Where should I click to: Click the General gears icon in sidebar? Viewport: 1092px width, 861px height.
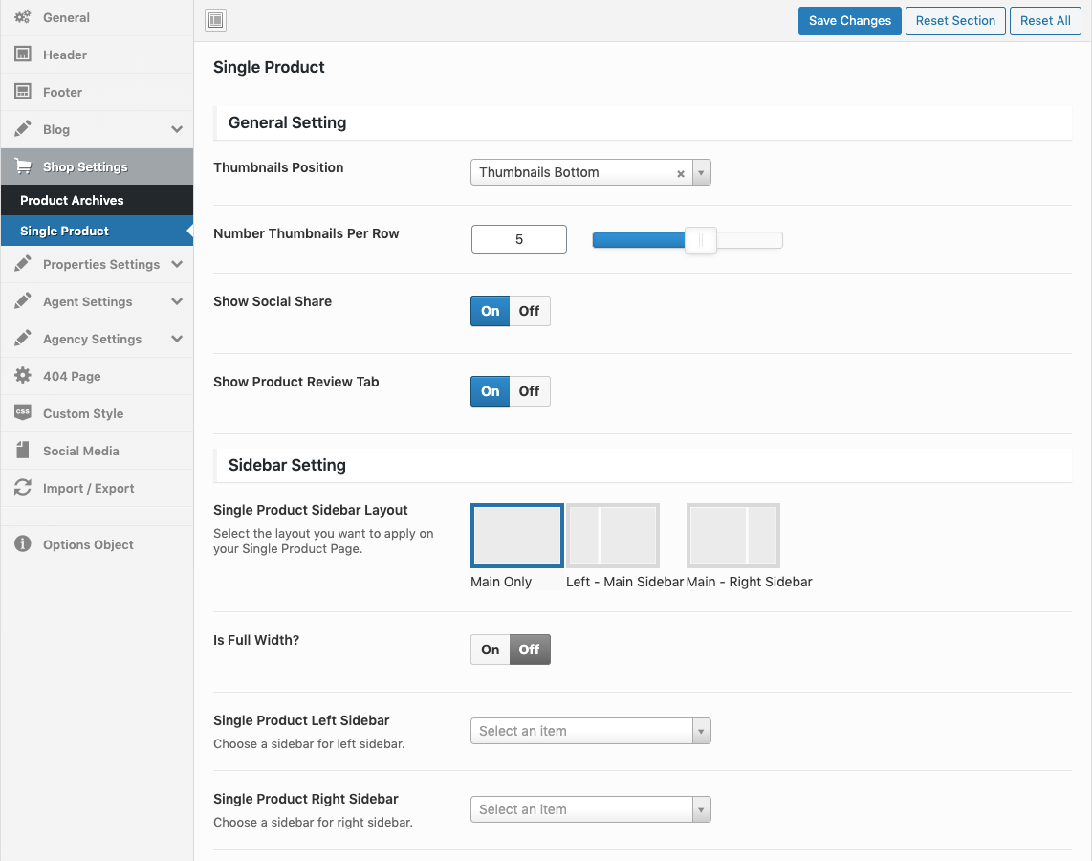pos(23,17)
